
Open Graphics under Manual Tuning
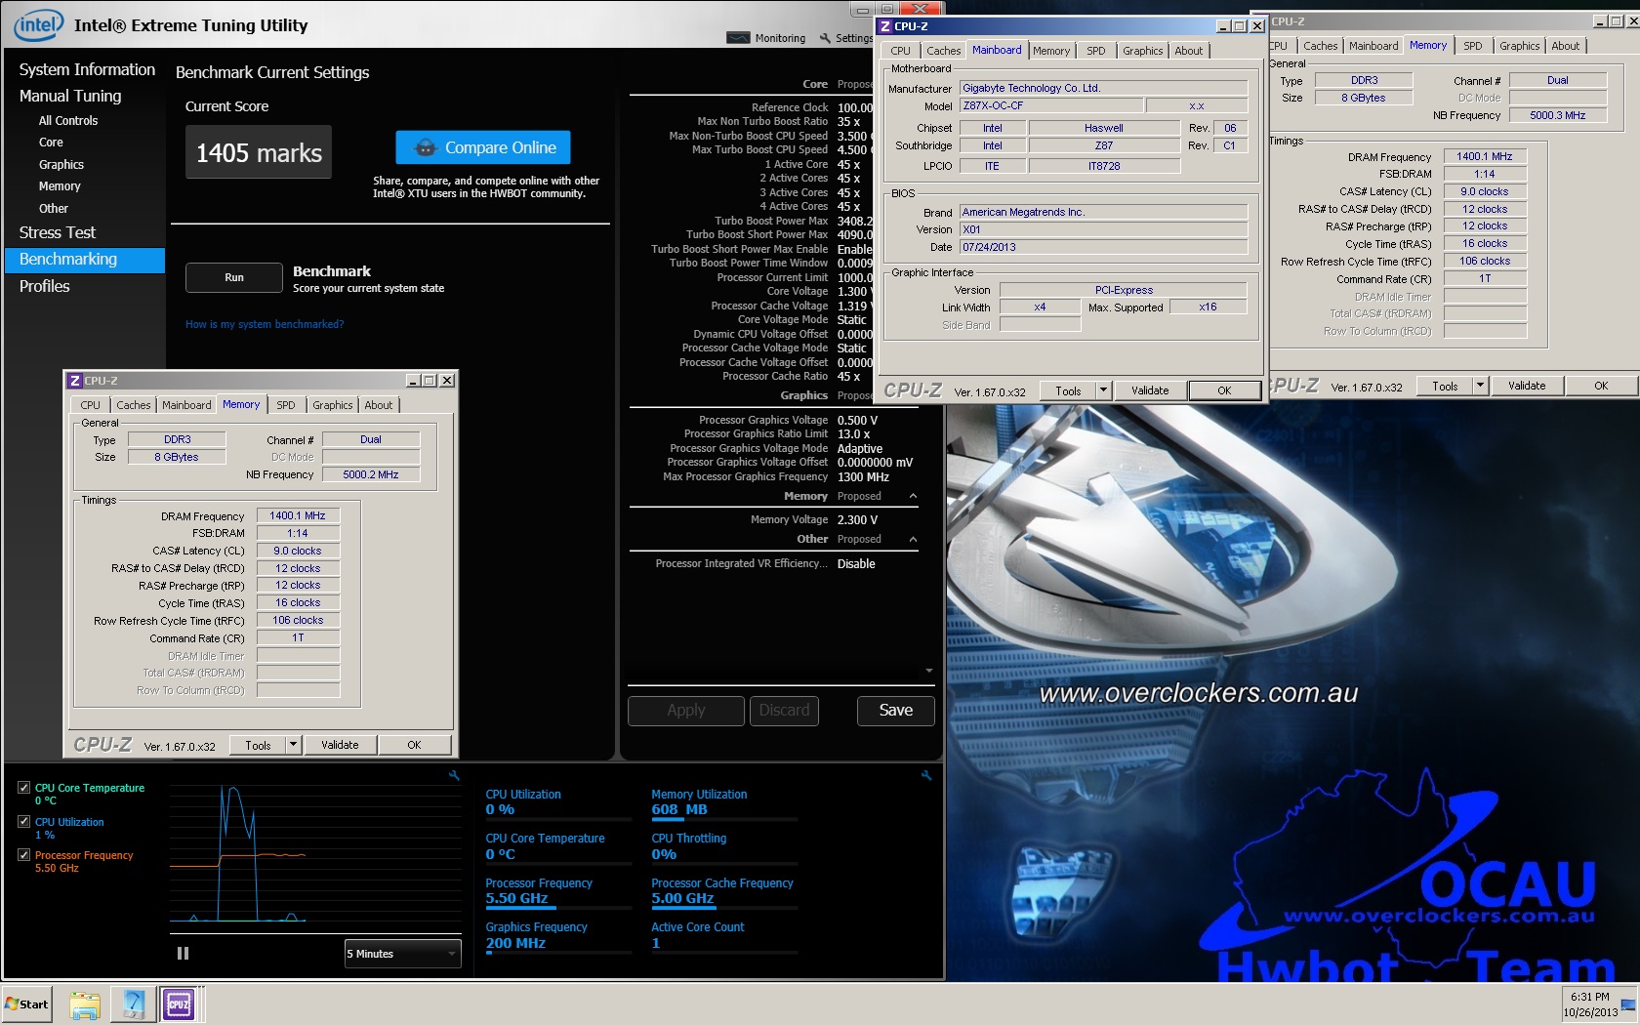61,165
